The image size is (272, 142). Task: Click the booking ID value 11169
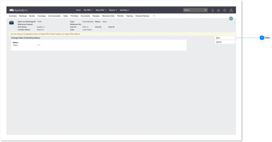[39, 22]
